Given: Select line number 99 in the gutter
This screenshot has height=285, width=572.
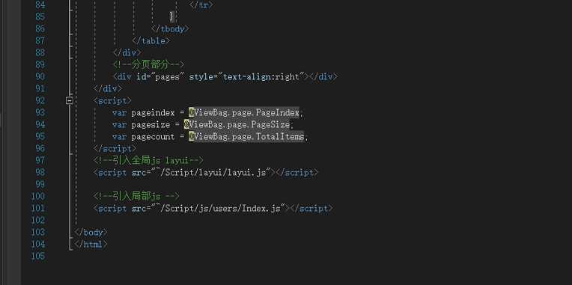Looking at the screenshot, I should pyautogui.click(x=40, y=185).
